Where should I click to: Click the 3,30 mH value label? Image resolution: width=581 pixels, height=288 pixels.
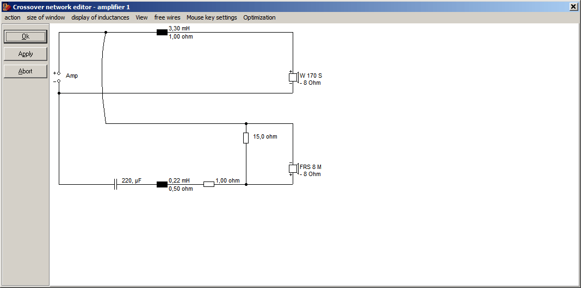point(180,28)
